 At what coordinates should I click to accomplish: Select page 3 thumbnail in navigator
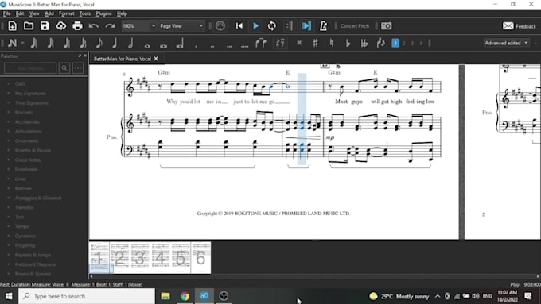pyautogui.click(x=140, y=257)
